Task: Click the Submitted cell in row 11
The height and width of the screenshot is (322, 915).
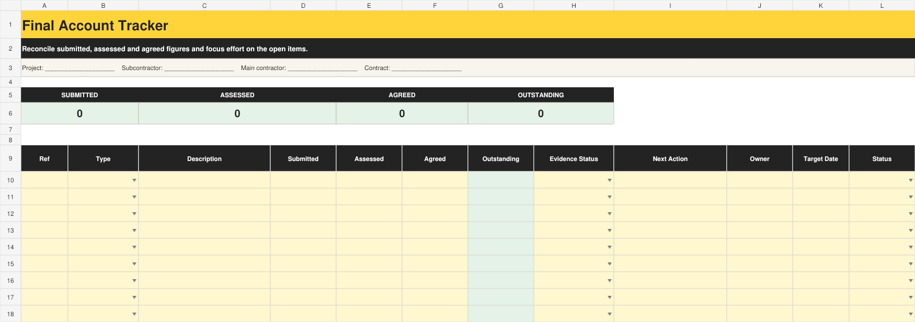Action: click(x=303, y=197)
